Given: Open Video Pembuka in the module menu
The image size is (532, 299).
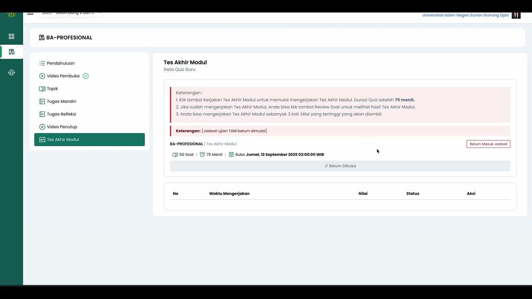Looking at the screenshot, I should (x=89, y=76).
